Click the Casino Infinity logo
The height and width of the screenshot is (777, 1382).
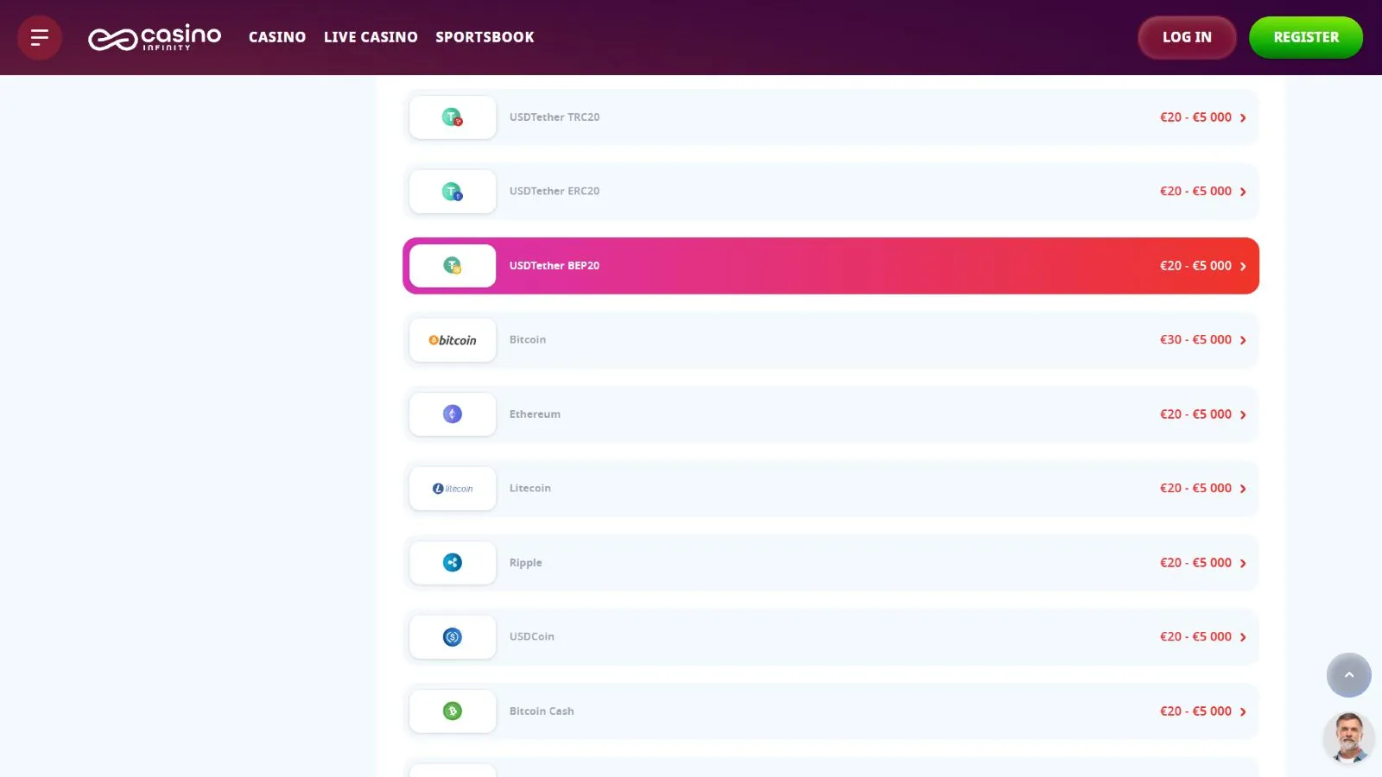[155, 38]
